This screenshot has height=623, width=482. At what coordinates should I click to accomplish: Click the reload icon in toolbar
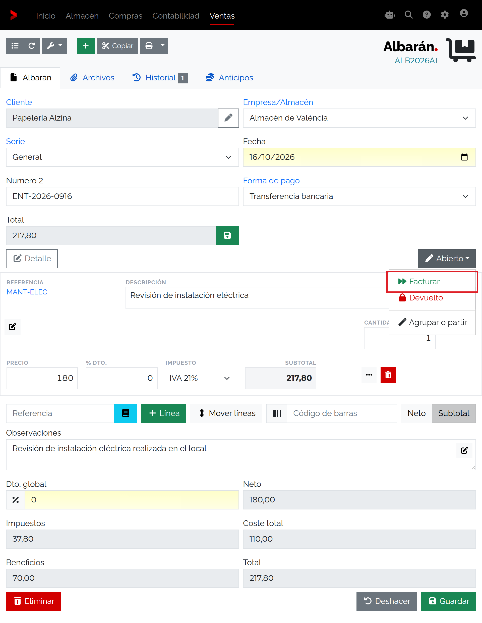[32, 46]
